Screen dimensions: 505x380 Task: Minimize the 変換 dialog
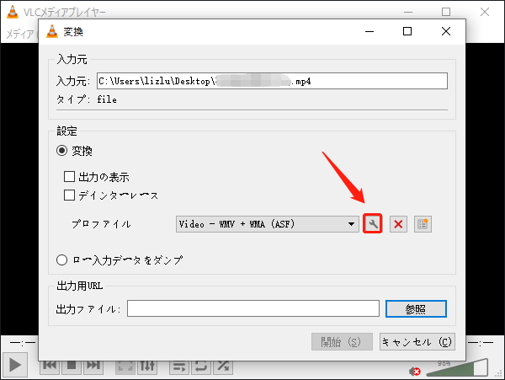369,31
